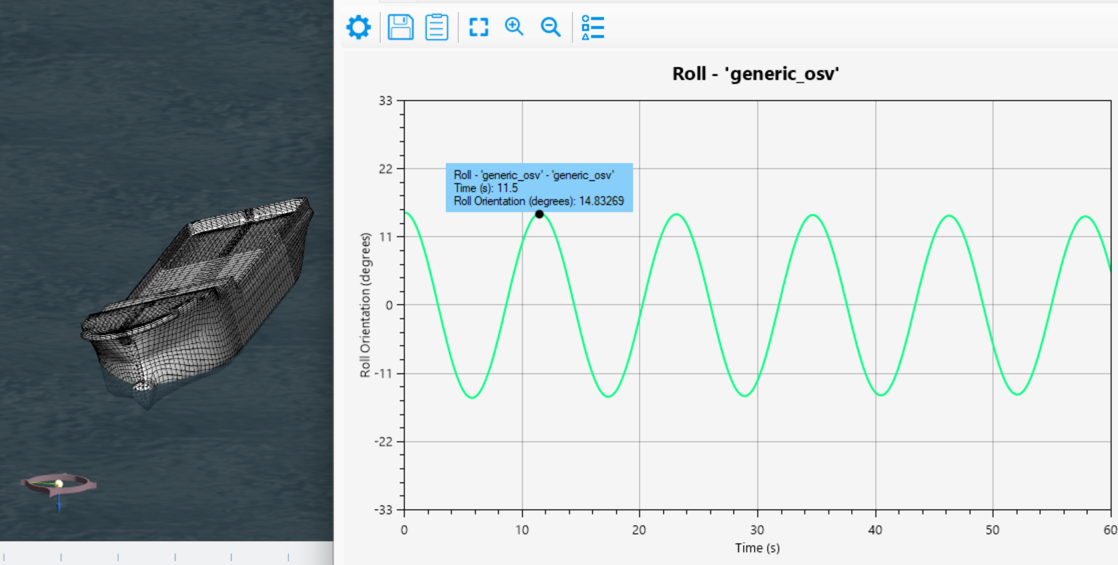Toggle the plot legend list icon

click(x=593, y=27)
